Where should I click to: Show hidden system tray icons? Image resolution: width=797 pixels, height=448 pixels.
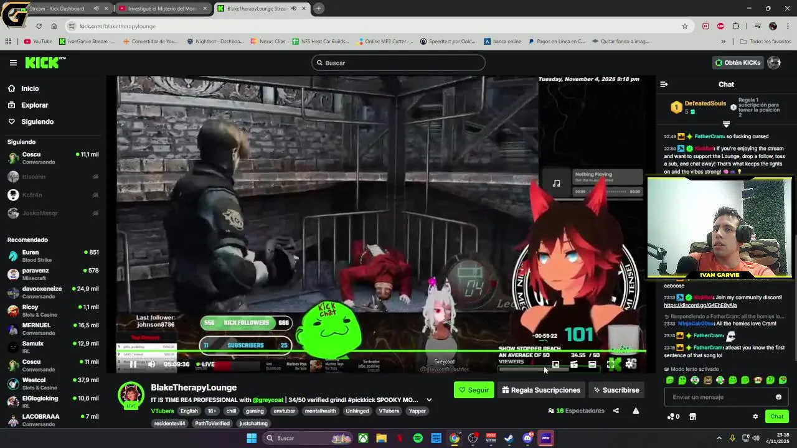tap(719, 438)
